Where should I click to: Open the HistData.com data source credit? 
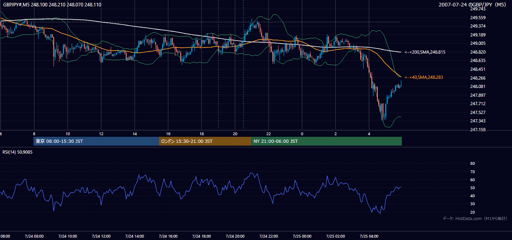(x=475, y=218)
